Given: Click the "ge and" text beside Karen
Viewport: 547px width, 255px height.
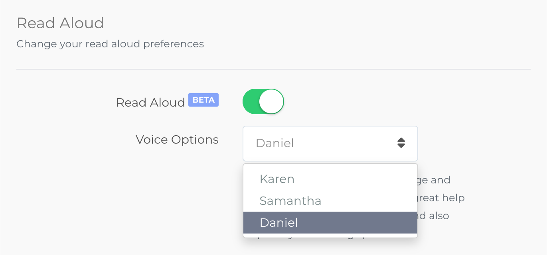Looking at the screenshot, I should (434, 180).
